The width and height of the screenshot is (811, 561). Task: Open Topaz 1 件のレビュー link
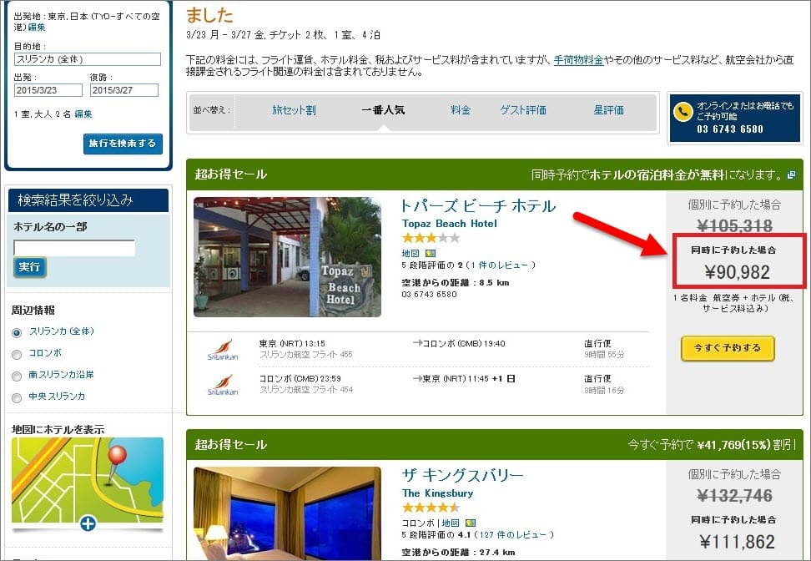(500, 265)
